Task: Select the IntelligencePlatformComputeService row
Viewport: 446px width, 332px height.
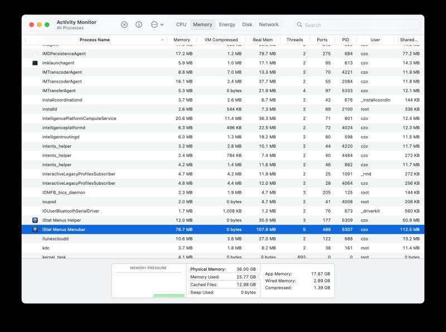Action: coord(223,118)
